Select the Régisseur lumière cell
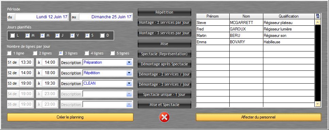 (289, 29)
